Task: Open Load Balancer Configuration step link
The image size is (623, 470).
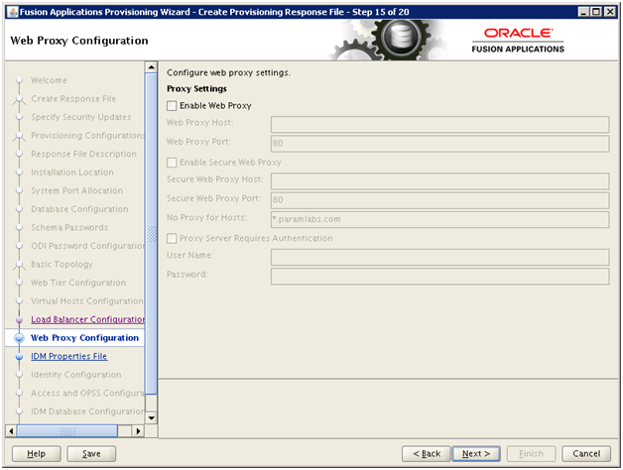Action: point(88,319)
